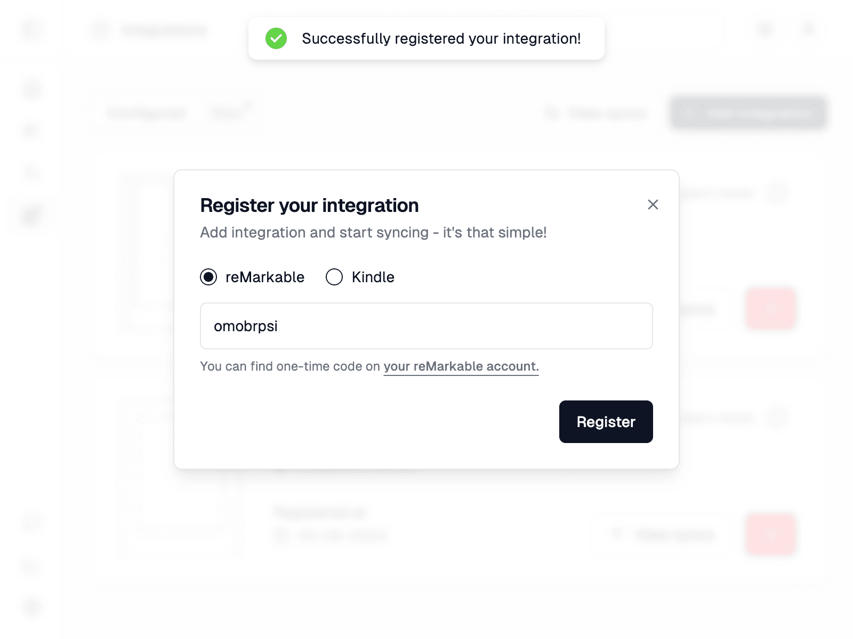Viewport: 853px width, 639px height.
Task: Switch to the blurred Configured tab
Action: click(x=147, y=113)
